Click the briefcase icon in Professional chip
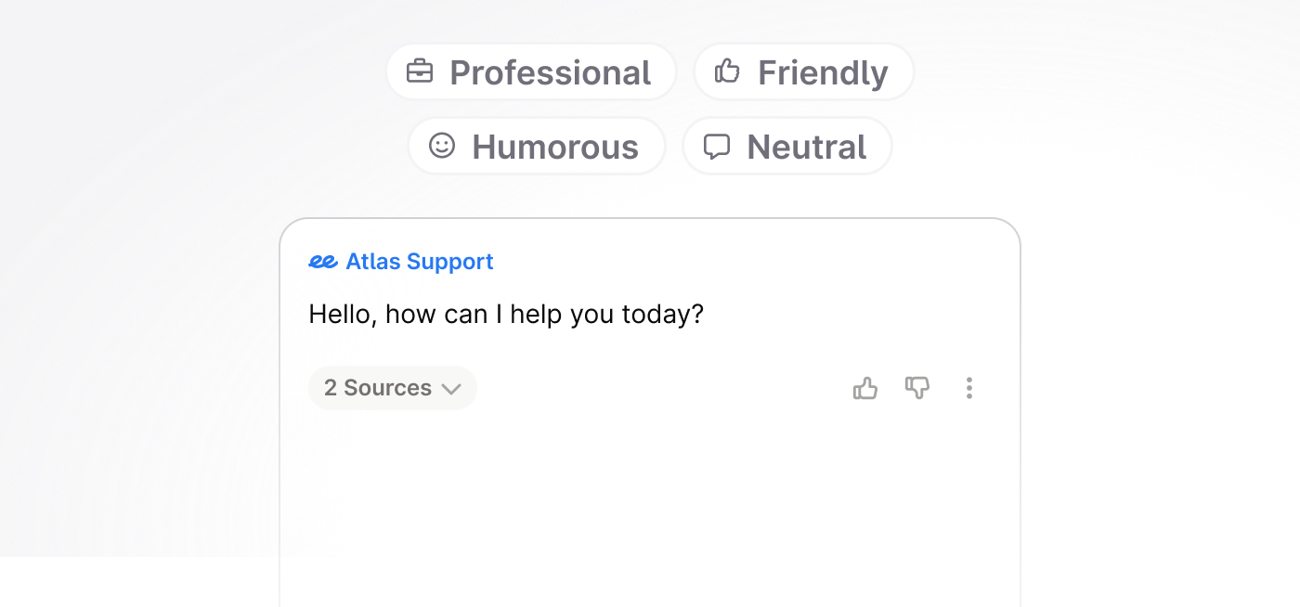This screenshot has height=607, width=1300. click(x=420, y=71)
